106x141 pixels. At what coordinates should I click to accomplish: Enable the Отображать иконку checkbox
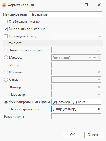6,22
